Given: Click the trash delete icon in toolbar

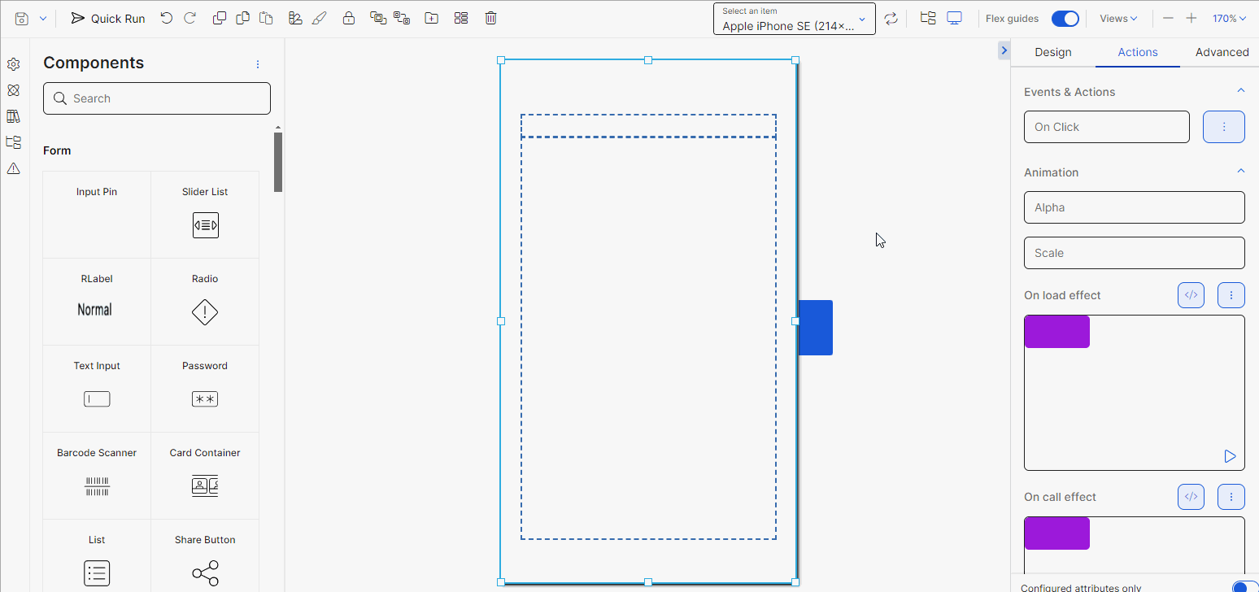Looking at the screenshot, I should point(490,18).
